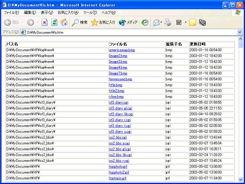Open the sf3_diary_u.cgi link
The width and height of the screenshot is (245, 184).
(x=120, y=132)
